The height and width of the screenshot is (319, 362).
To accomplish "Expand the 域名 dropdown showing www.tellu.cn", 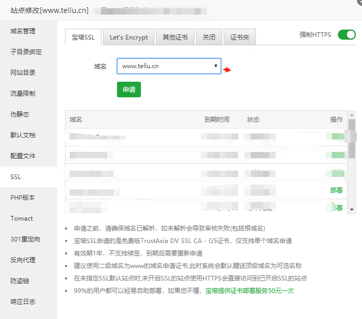I will 169,66.
